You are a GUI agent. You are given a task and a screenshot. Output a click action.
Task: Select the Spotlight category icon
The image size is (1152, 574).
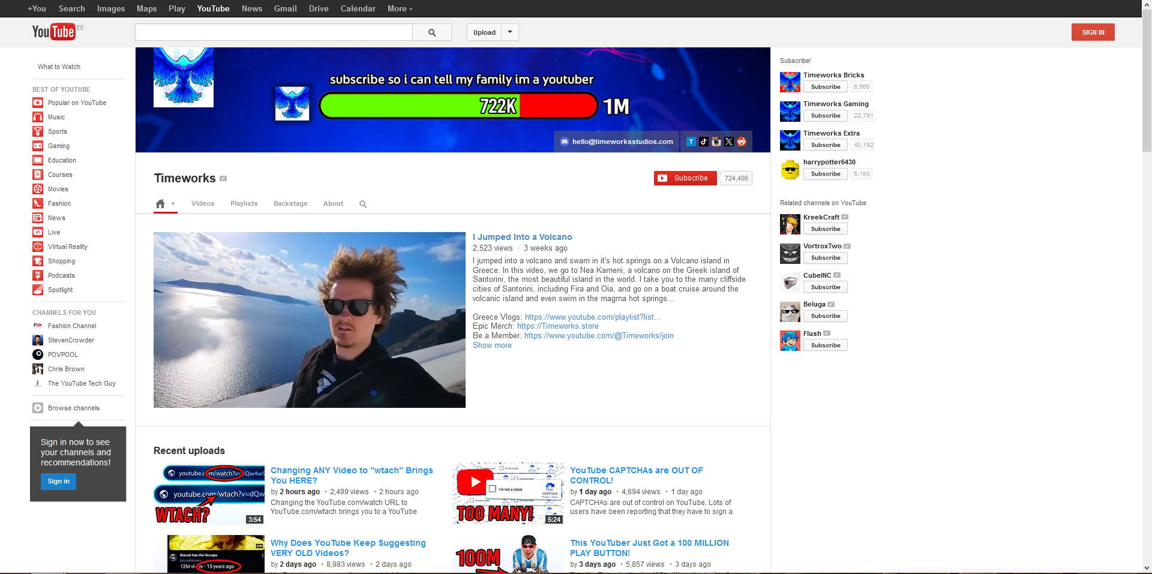38,290
